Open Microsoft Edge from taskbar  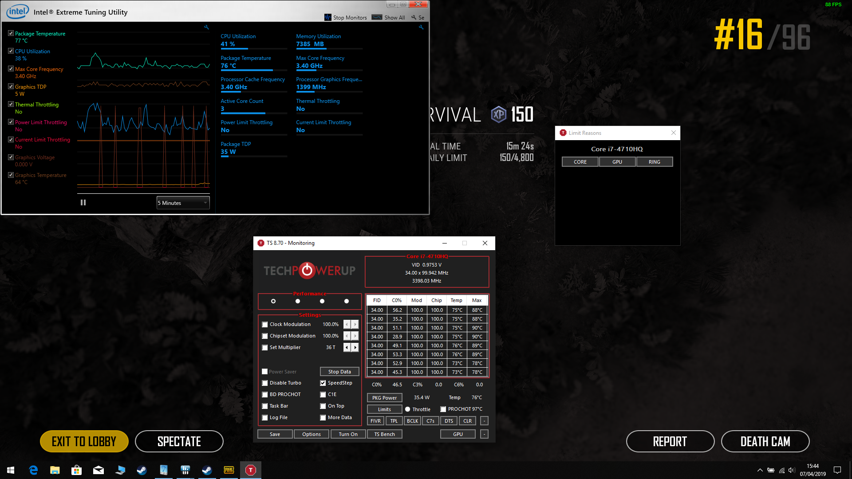point(33,470)
